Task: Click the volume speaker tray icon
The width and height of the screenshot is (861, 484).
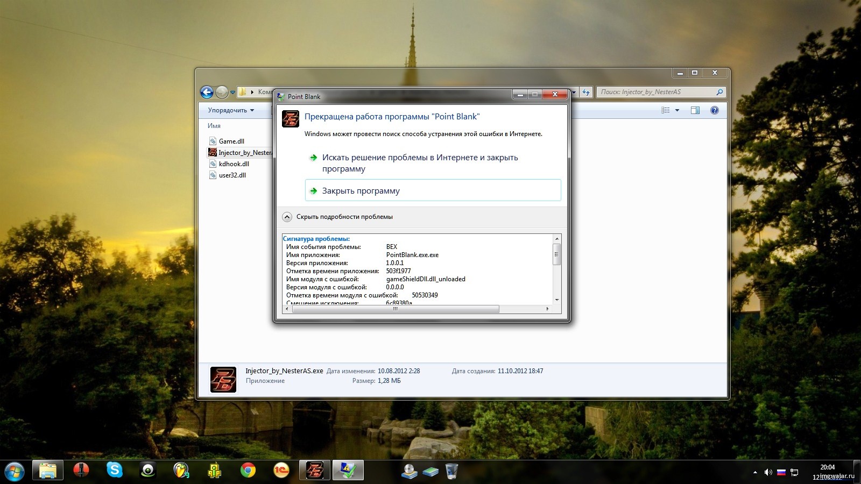Action: click(x=768, y=472)
